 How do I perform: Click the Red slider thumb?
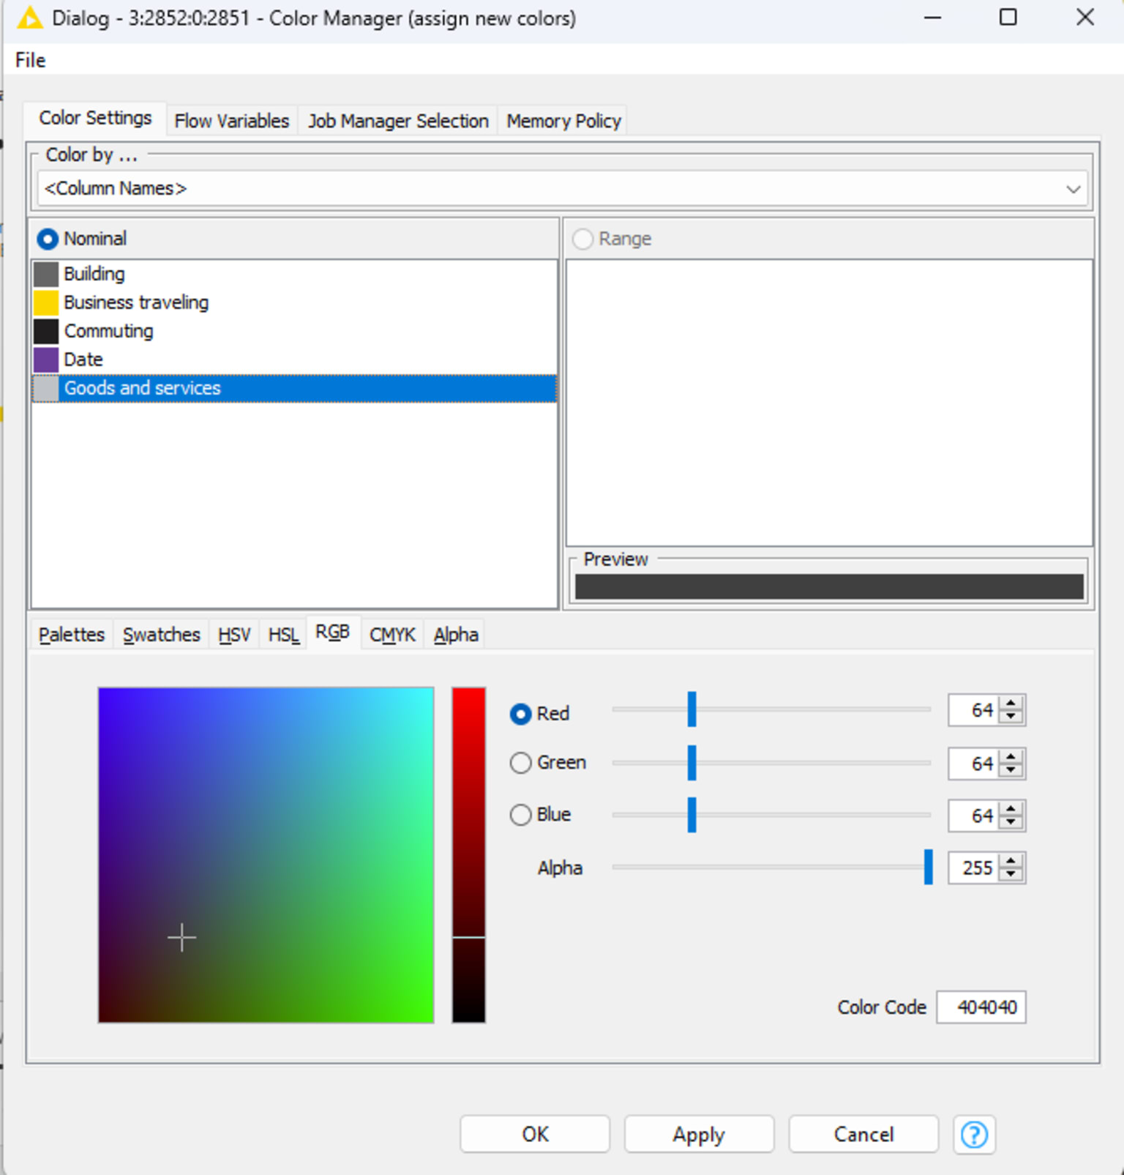[692, 709]
